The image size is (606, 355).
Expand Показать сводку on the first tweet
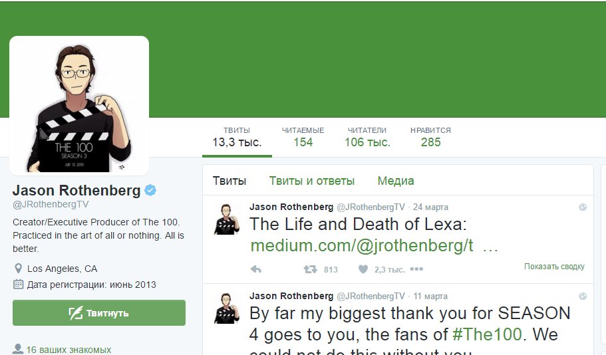coord(554,267)
